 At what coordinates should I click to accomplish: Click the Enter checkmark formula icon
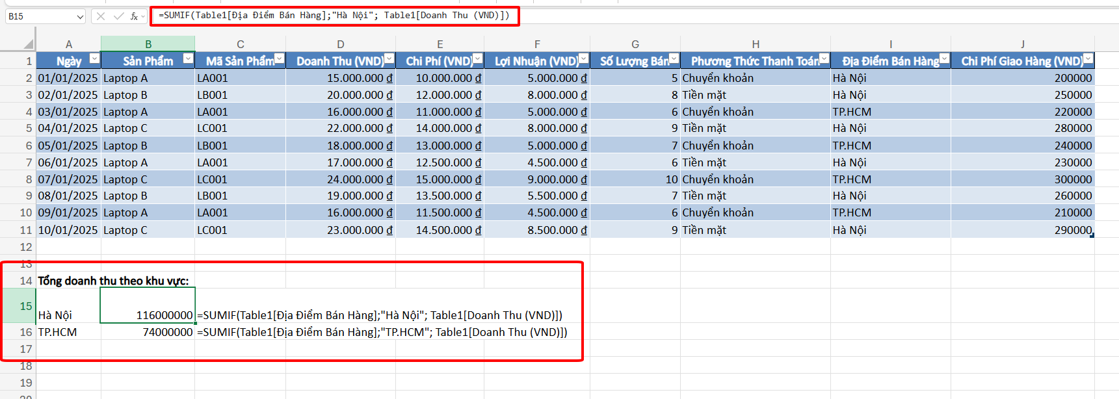point(118,16)
